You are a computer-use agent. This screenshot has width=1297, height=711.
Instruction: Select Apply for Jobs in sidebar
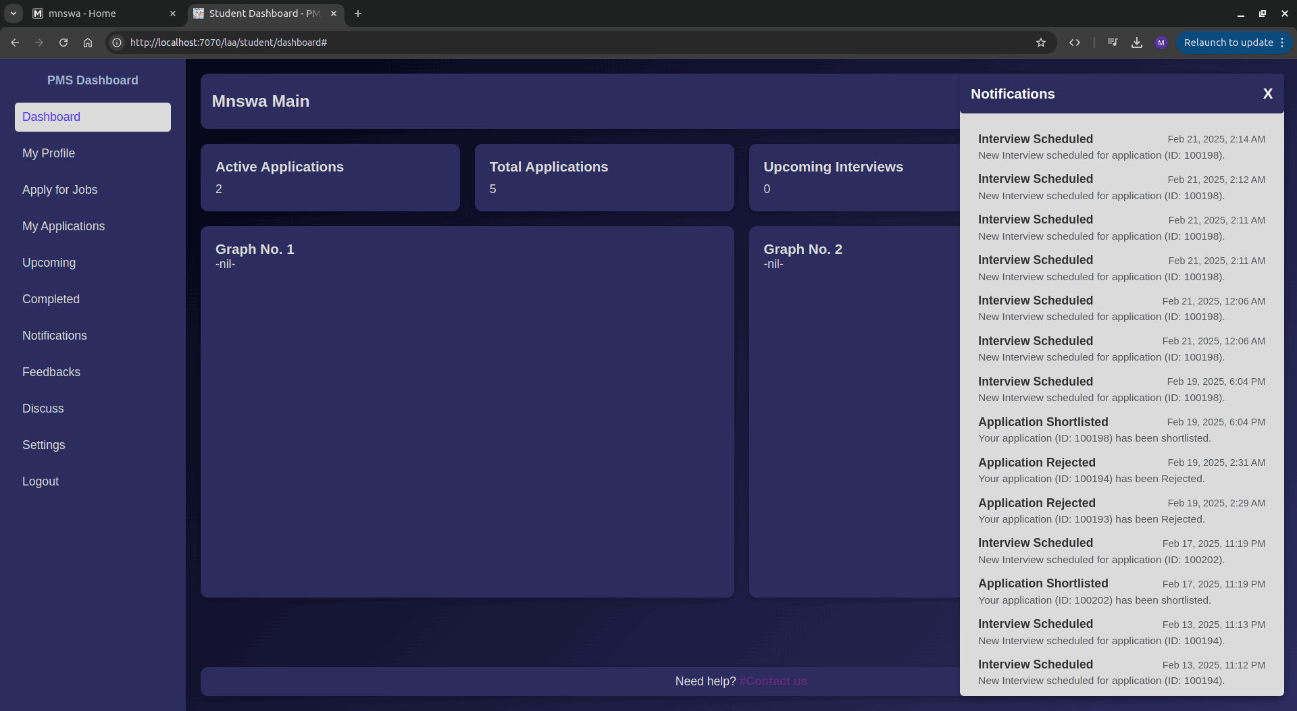[x=59, y=190]
